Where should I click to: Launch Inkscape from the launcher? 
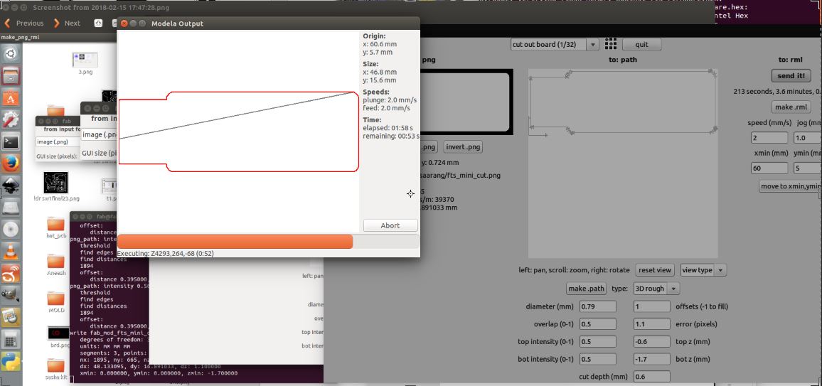(11, 186)
